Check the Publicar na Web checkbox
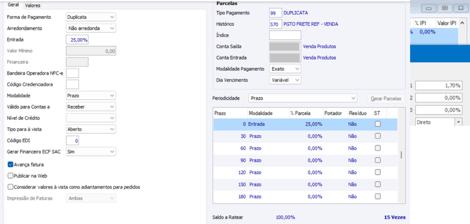The height and width of the screenshot is (224, 470). tap(11, 176)
